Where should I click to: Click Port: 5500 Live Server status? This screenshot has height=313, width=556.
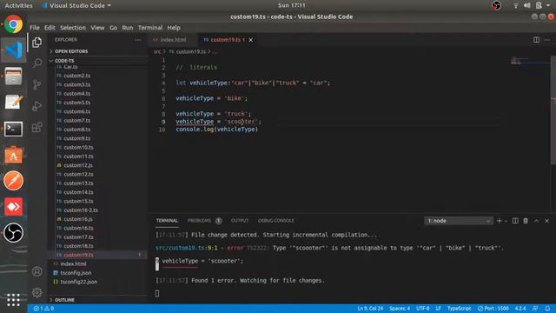[x=493, y=309]
